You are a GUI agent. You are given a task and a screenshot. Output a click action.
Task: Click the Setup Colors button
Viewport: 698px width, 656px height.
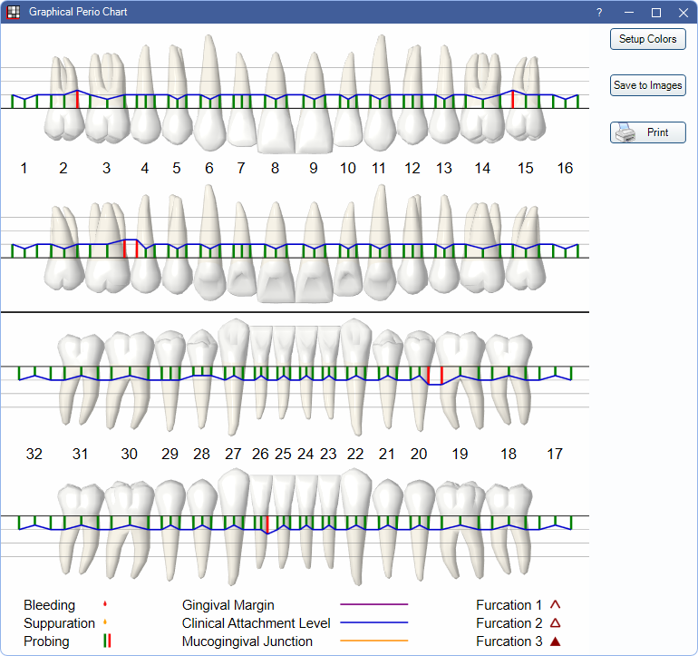coord(647,39)
